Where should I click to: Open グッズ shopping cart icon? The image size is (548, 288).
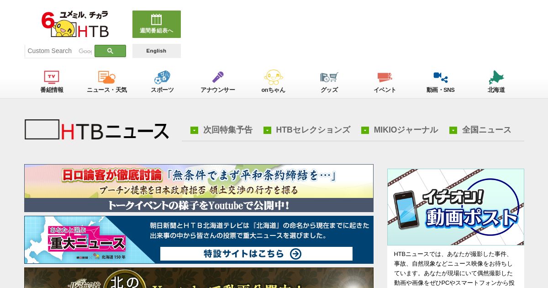(329, 77)
